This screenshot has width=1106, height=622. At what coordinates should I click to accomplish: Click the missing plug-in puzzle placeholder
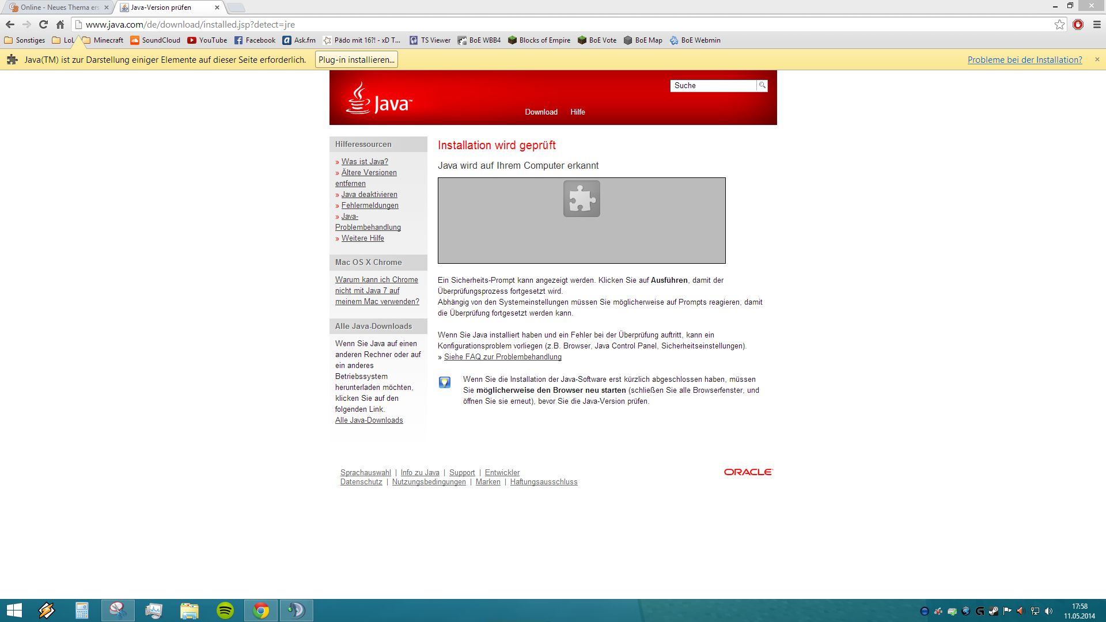click(x=582, y=199)
